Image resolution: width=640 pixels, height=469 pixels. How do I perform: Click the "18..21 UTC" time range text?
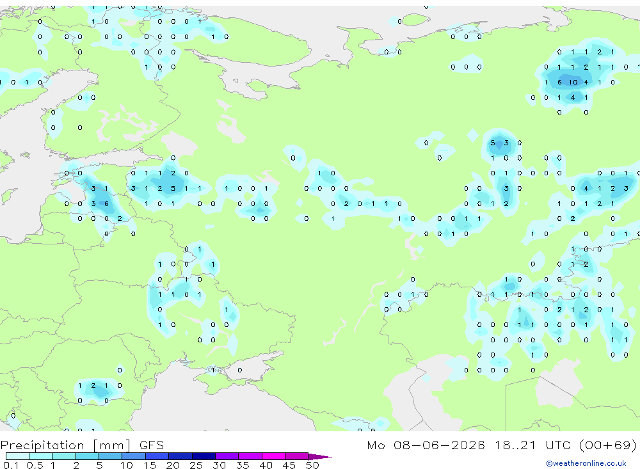coord(532,445)
